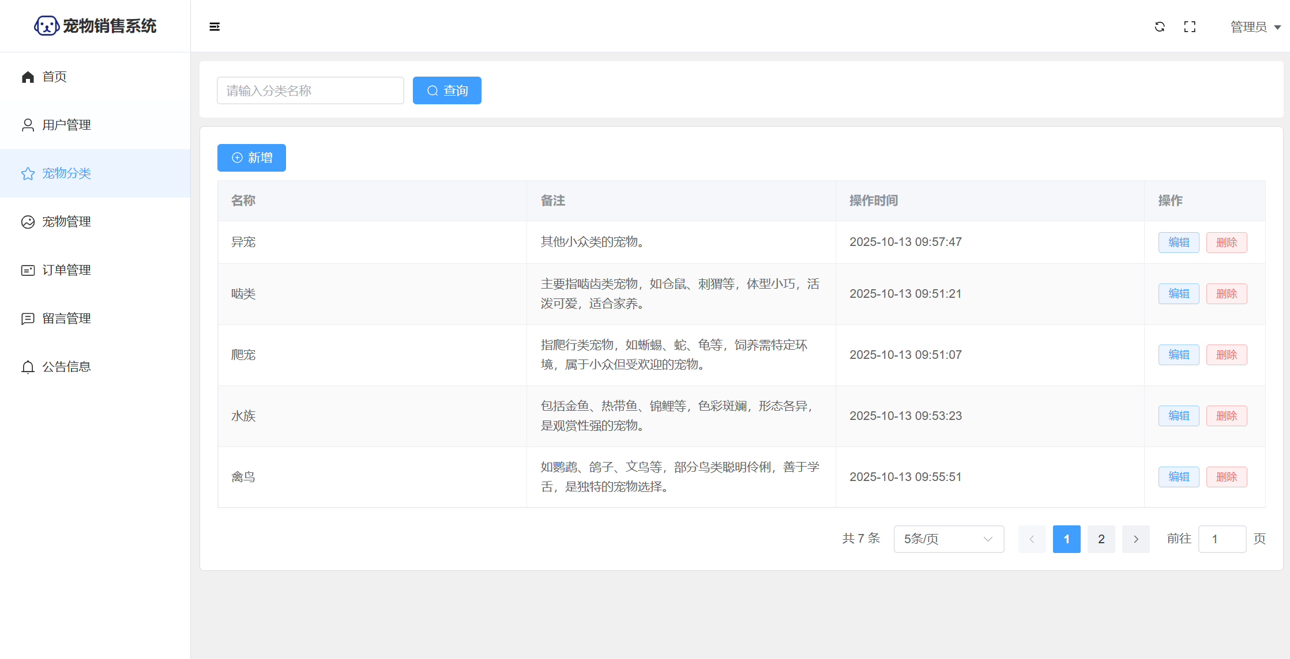
Task: Click the pet paw logo icon
Action: coord(46,26)
